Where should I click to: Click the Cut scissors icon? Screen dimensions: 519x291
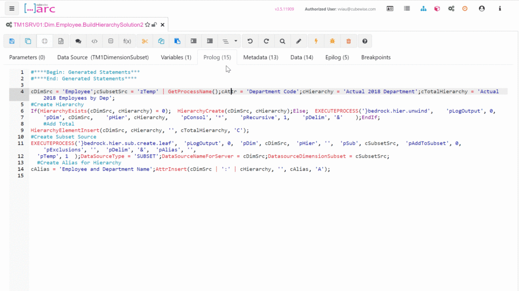[x=145, y=41]
